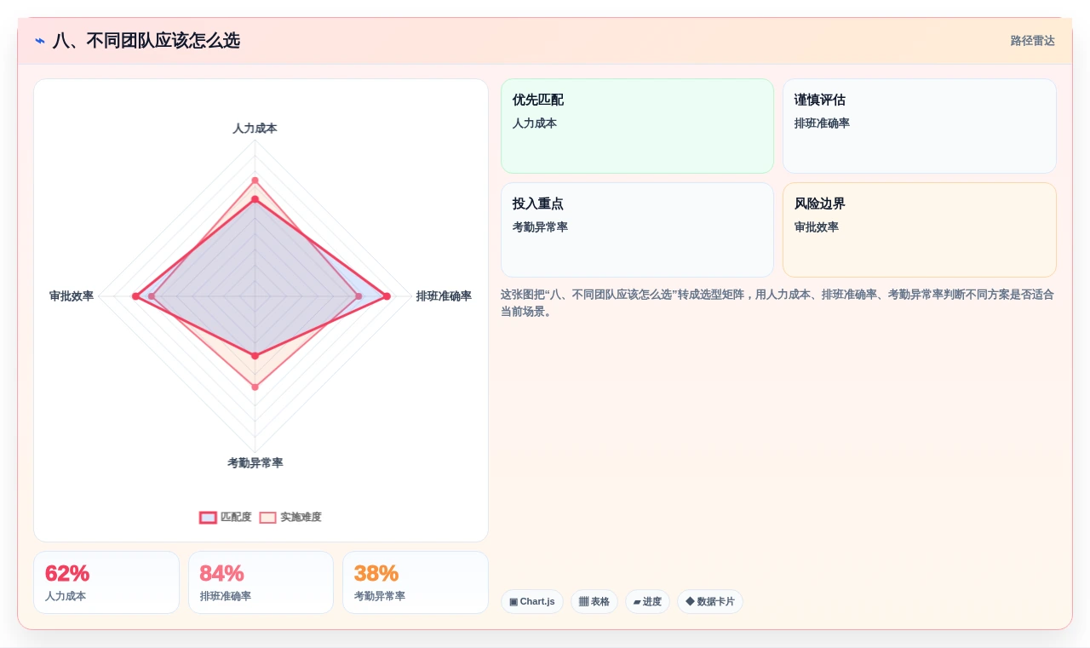Click the 实施难度 data point on 考勤异常率 axis
The width and height of the screenshot is (1090, 648).
pos(255,387)
